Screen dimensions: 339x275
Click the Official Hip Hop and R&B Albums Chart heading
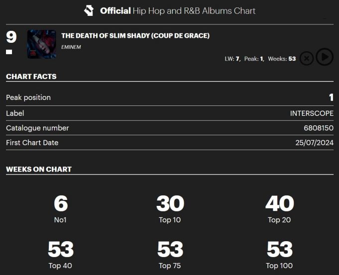178,11
